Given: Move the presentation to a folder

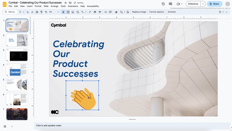Looking at the screenshot, I should pos(70,3).
